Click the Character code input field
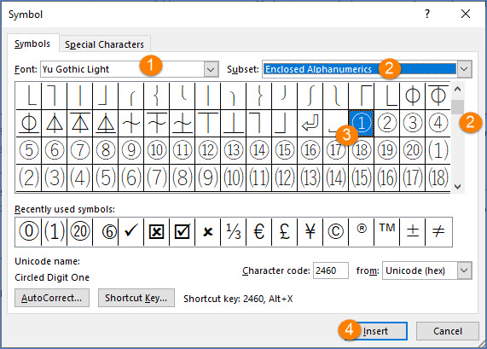This screenshot has width=487, height=349. click(x=330, y=270)
